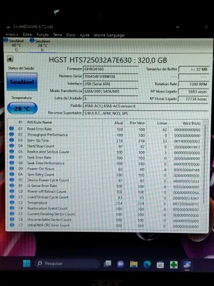Click status circle for Reallocated Sectors Count

(11, 152)
